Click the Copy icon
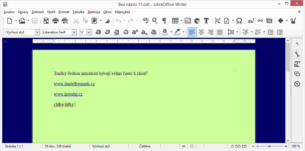 [86, 21]
